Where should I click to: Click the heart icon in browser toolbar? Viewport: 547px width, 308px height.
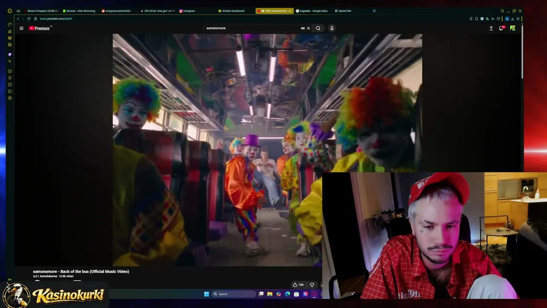pos(498,19)
